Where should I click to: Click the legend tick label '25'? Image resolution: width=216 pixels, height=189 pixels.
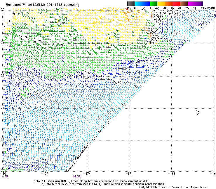coord(165,8)
